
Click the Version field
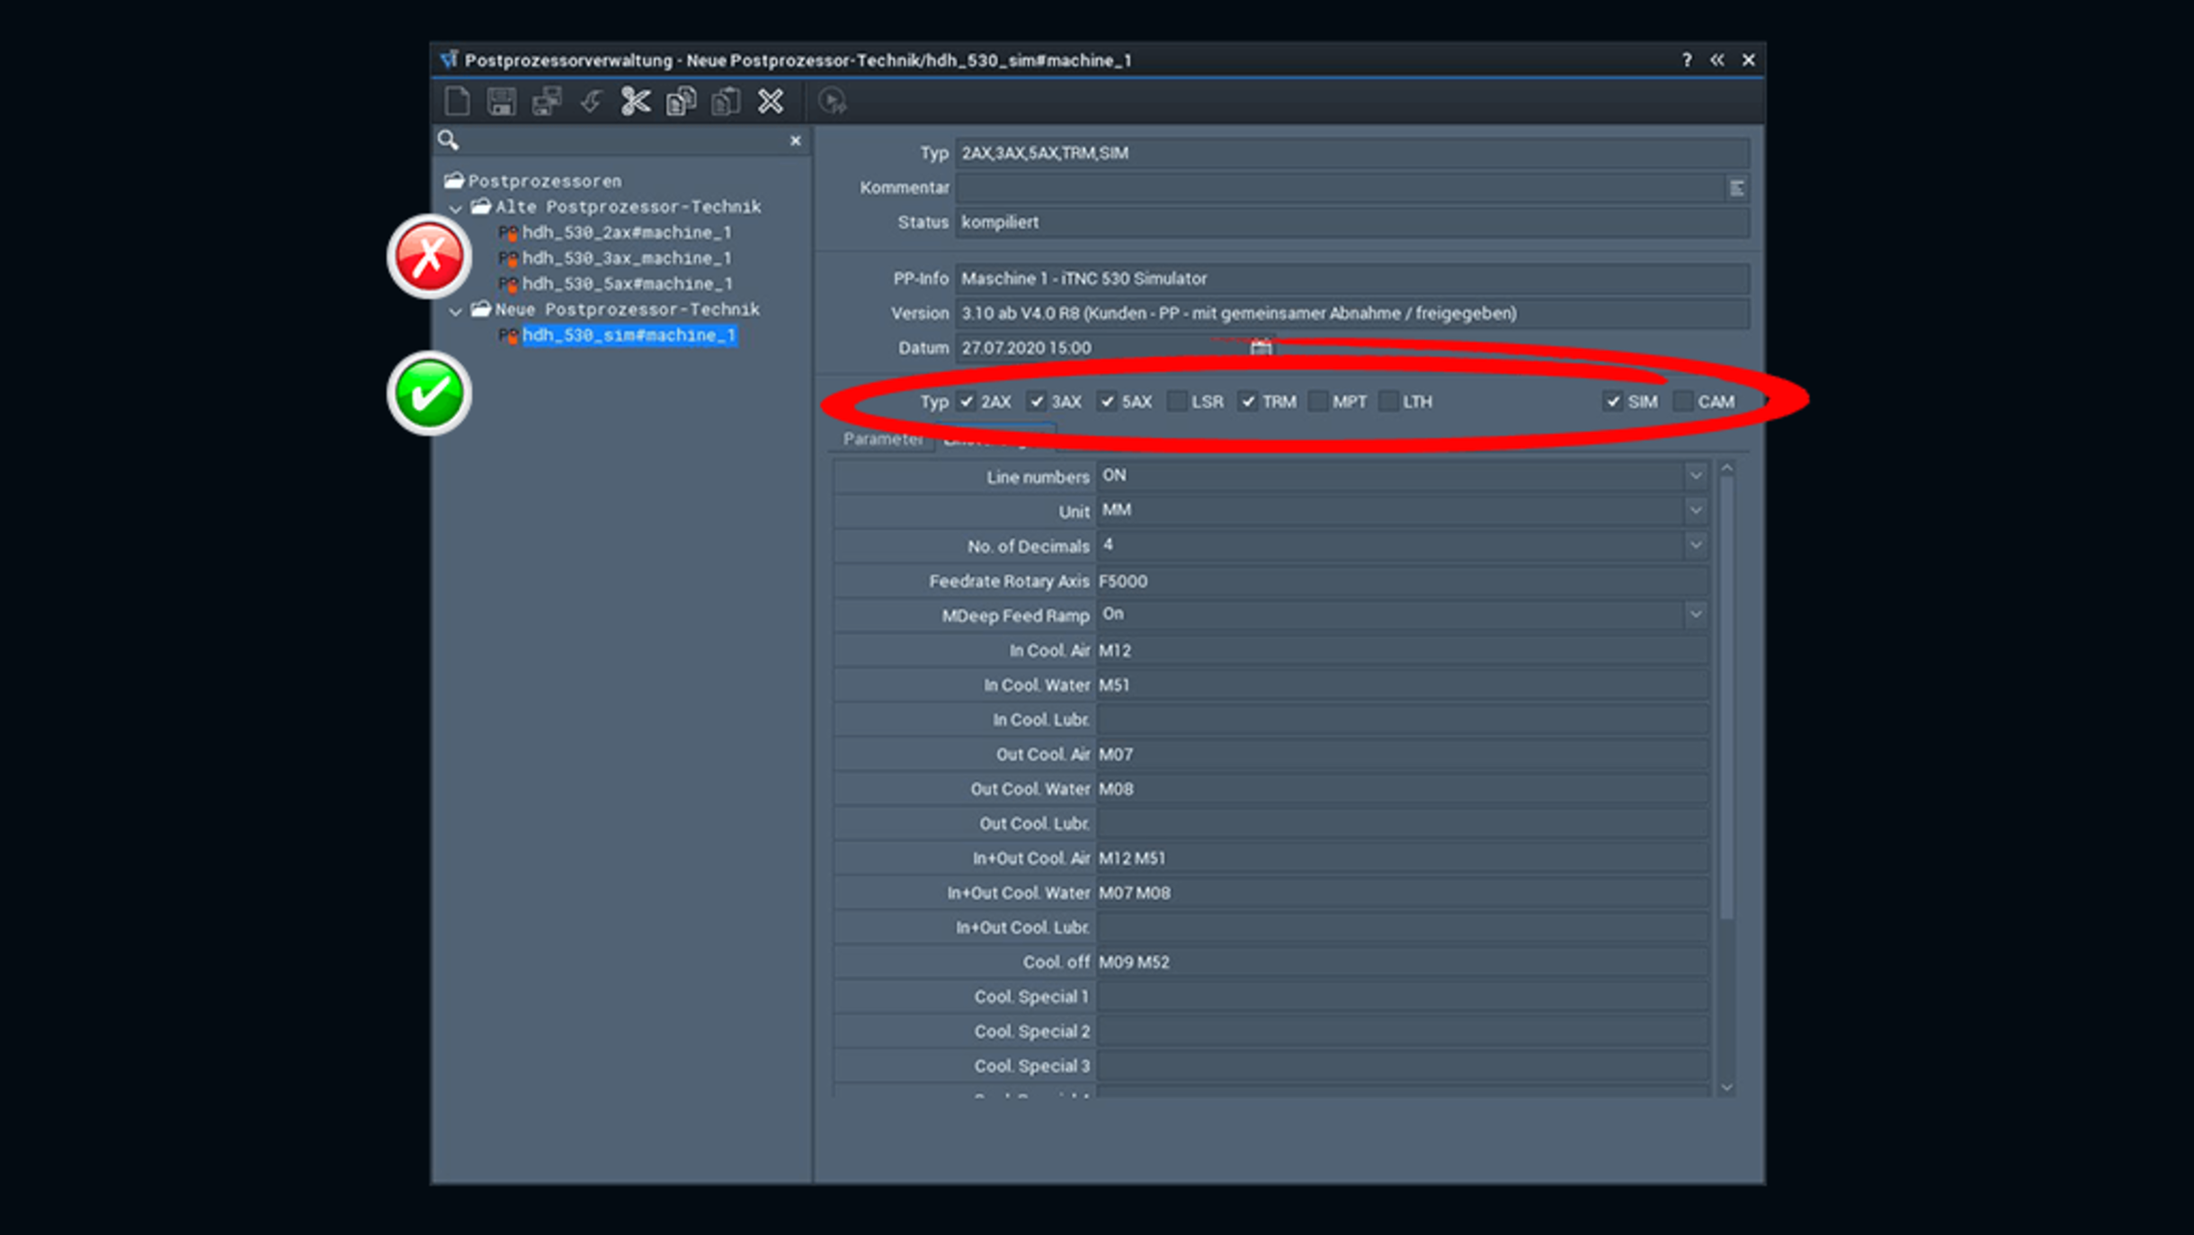pos(1352,313)
